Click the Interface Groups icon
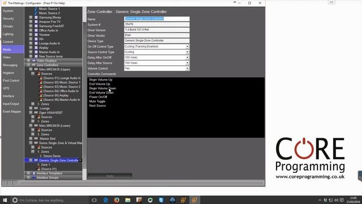The width and height of the screenshot is (362, 204). pos(34,177)
